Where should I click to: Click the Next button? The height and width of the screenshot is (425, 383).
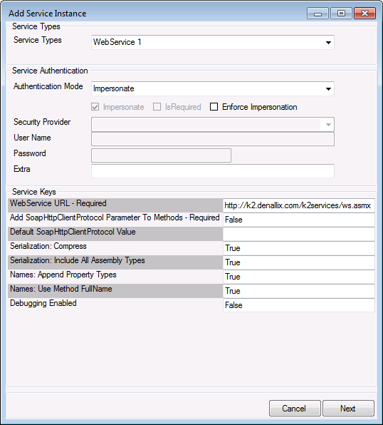pos(348,408)
